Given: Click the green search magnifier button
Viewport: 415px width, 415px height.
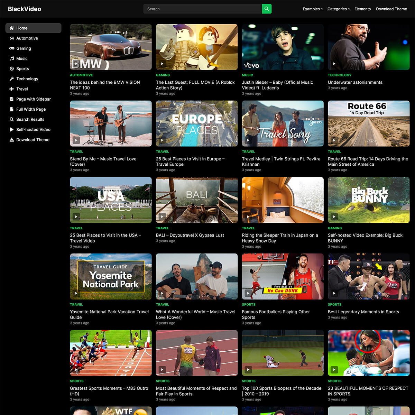Looking at the screenshot, I should click(267, 9).
